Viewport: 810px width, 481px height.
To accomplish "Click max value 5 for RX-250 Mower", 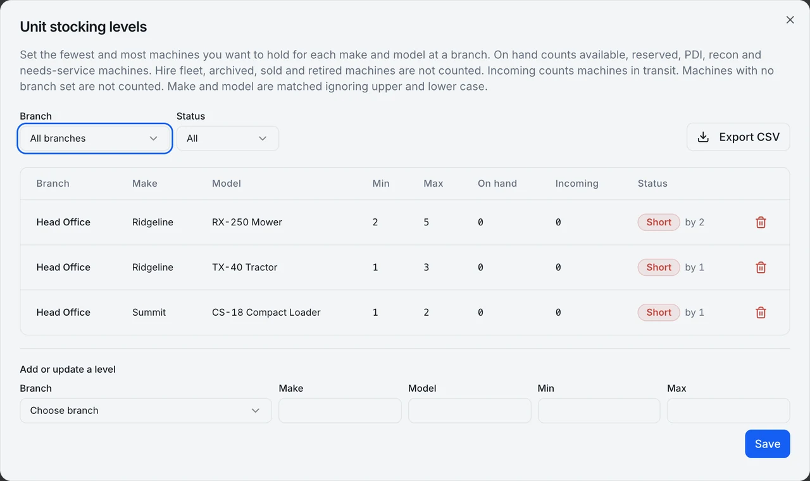I will click(x=427, y=222).
